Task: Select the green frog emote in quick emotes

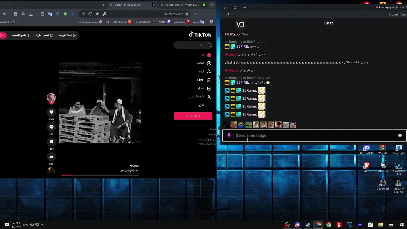Action: 241,125
